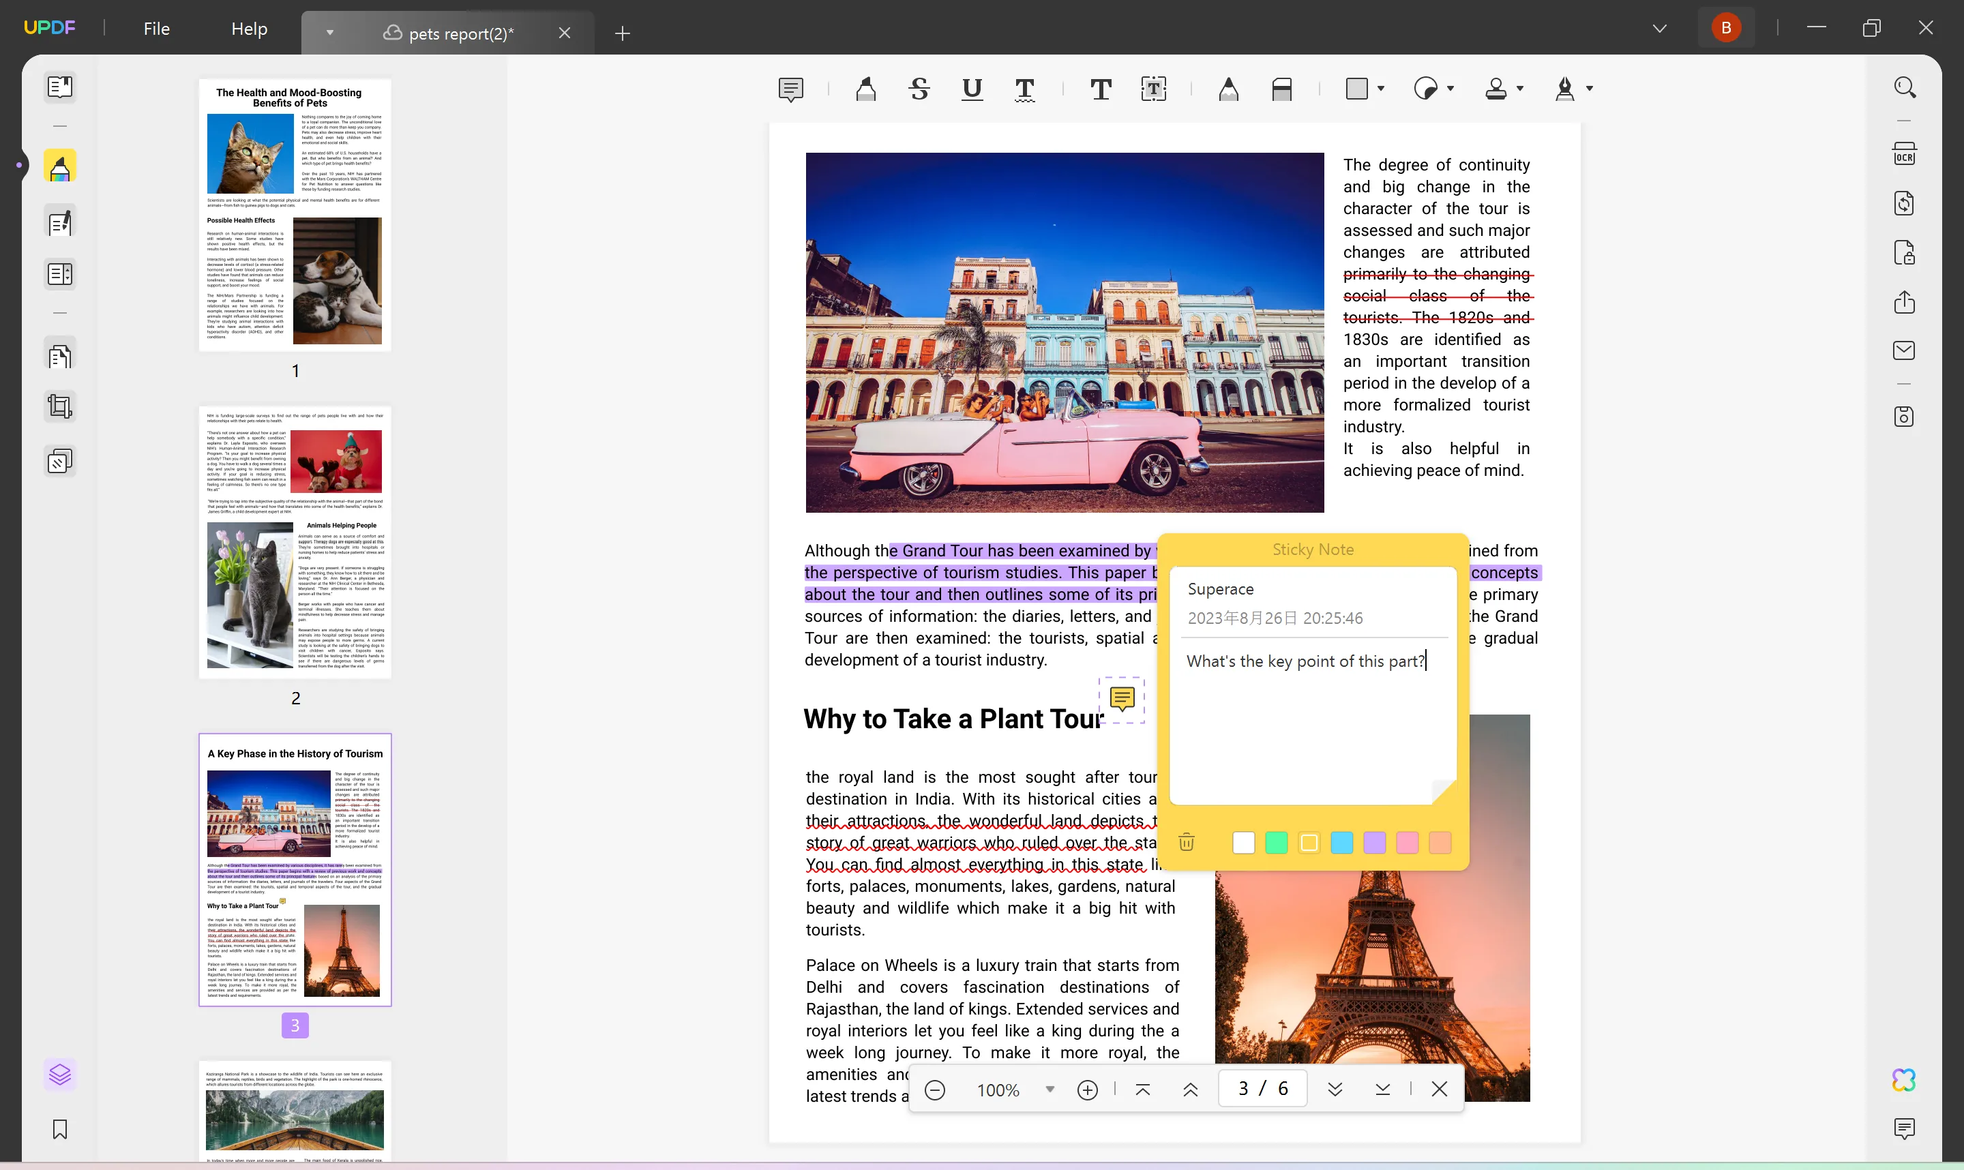Select the Strikethrough text tool
The image size is (1964, 1170).
(918, 88)
